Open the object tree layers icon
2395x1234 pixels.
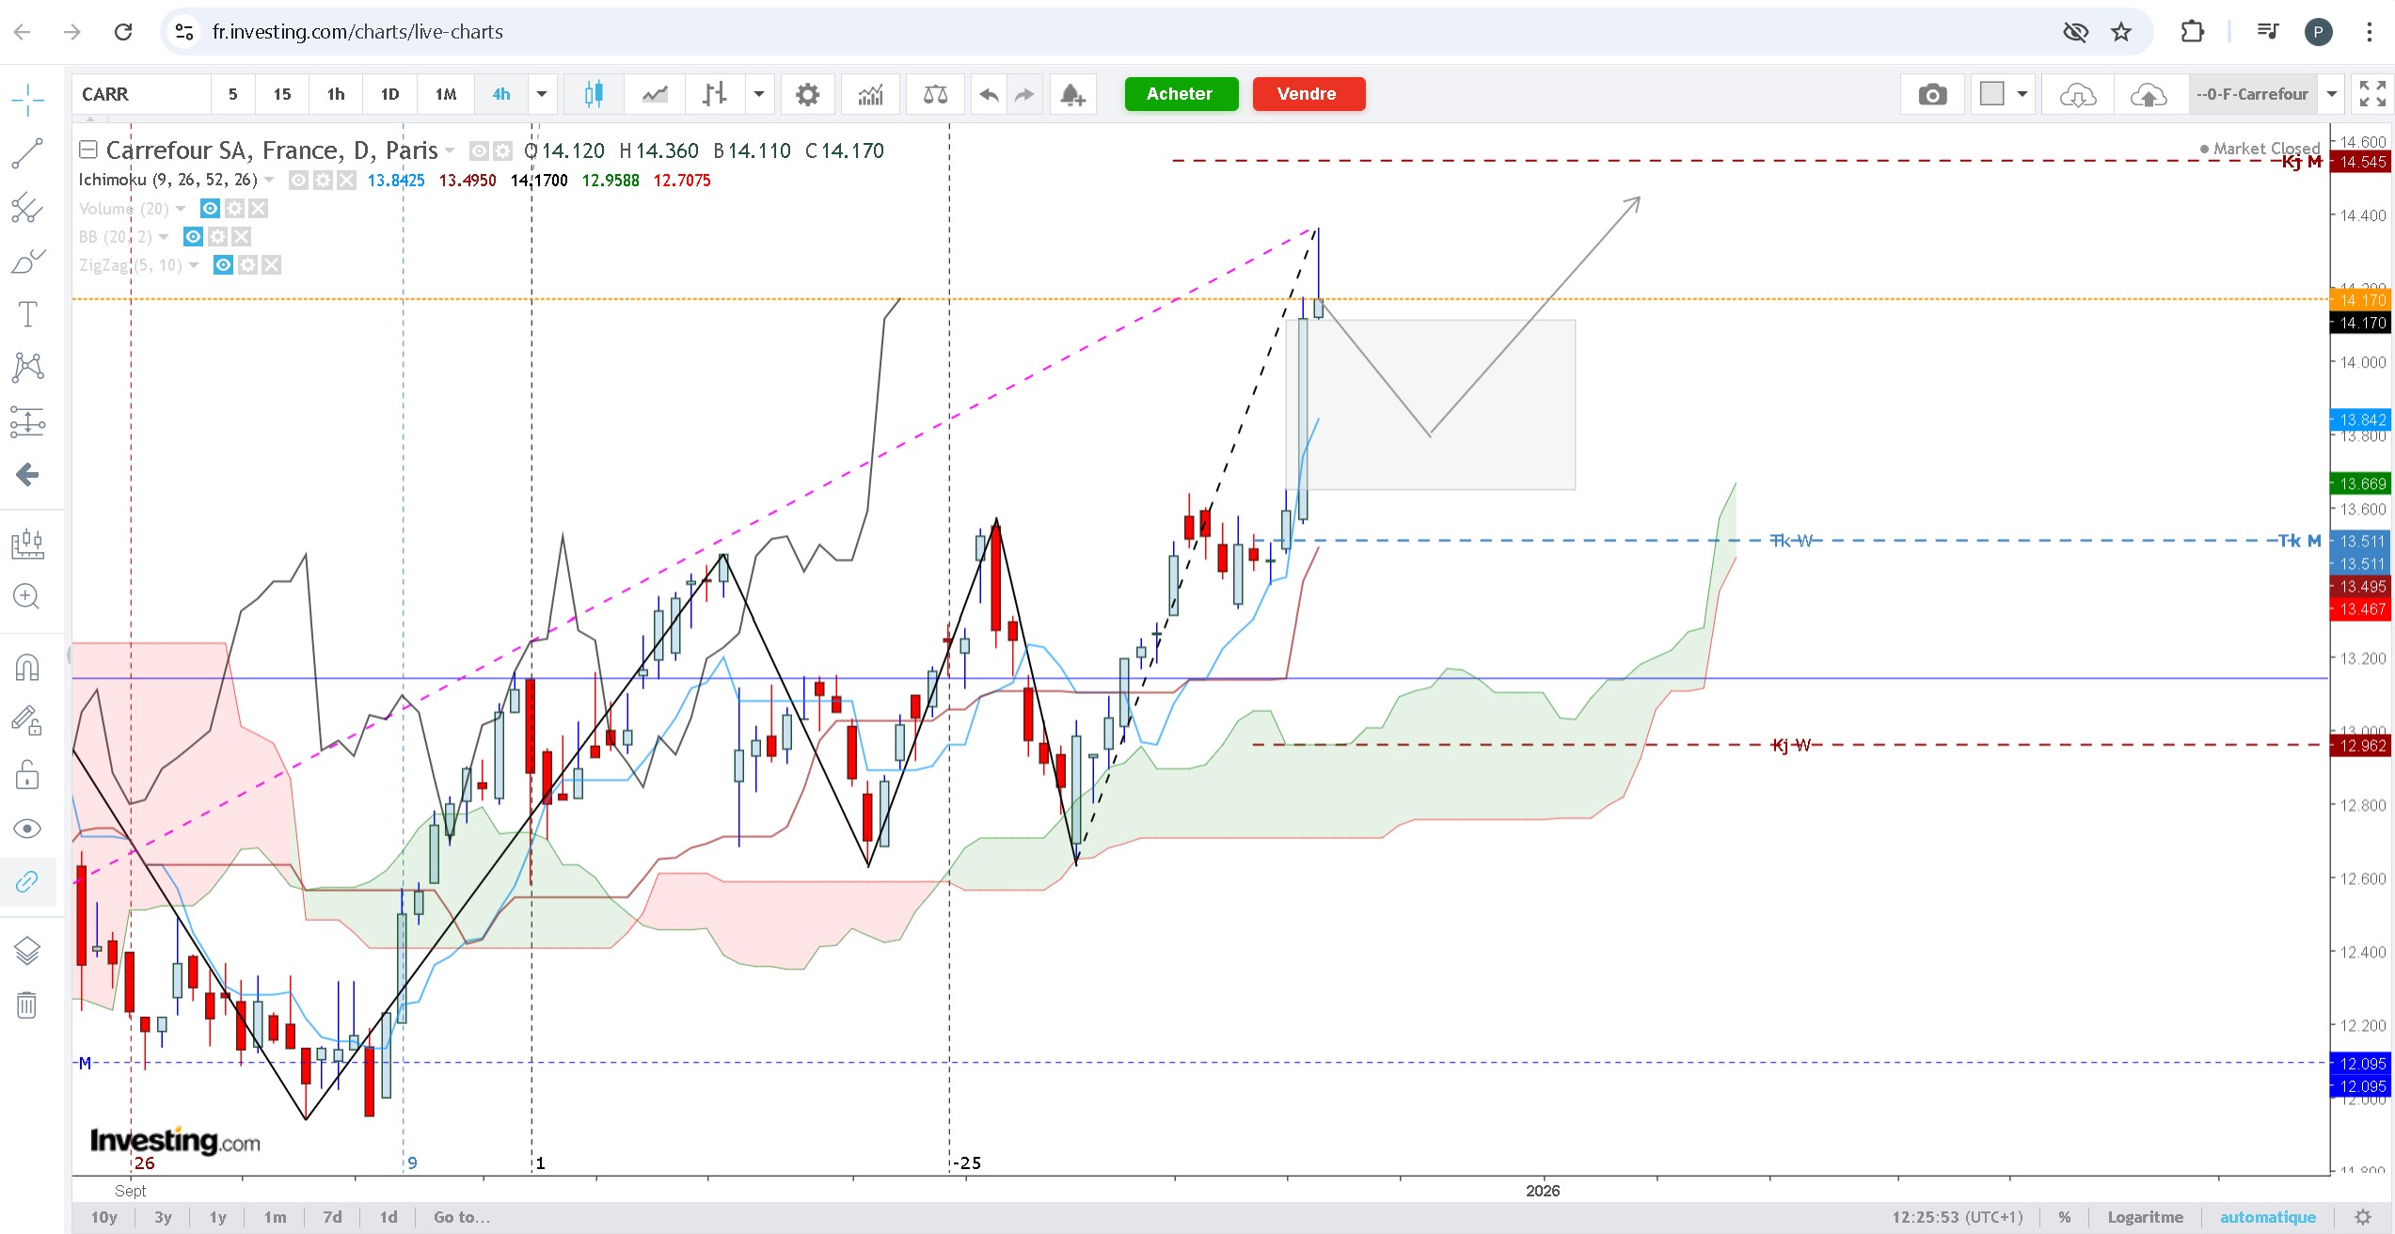pos(27,952)
